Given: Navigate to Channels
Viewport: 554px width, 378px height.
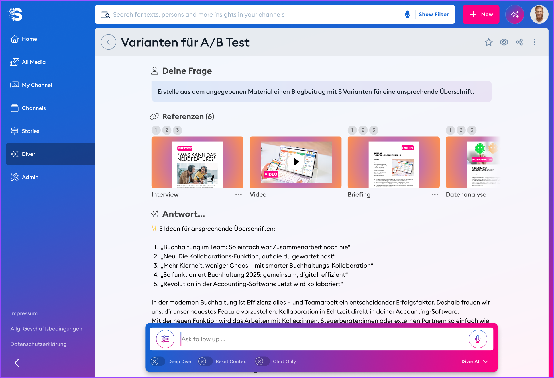Looking at the screenshot, I should point(28,108).
